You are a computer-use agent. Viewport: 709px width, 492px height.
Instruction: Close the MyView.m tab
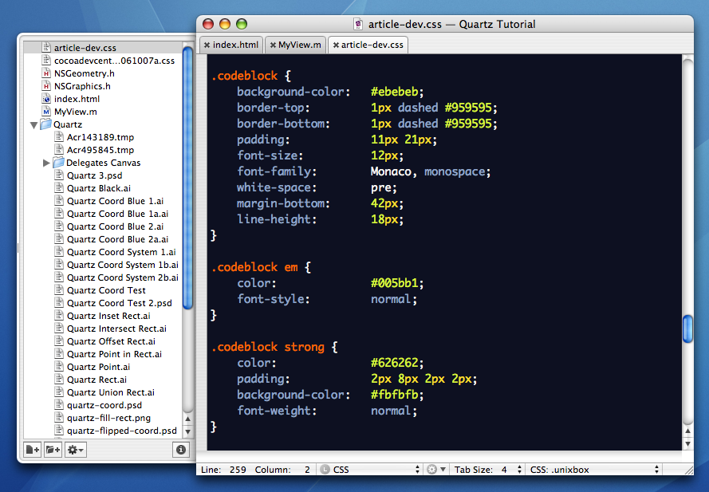click(x=273, y=45)
